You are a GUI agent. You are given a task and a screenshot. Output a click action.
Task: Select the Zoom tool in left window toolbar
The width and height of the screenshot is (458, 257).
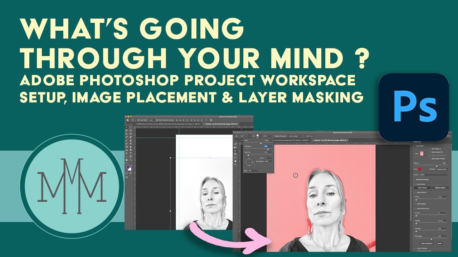pos(131,160)
